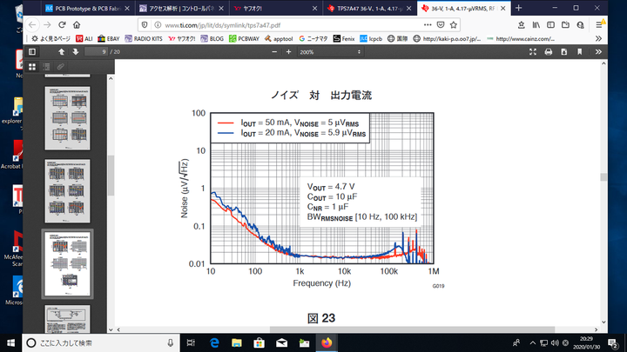Open Firefox from the Windows taskbar
627x352 pixels.
tap(327, 342)
